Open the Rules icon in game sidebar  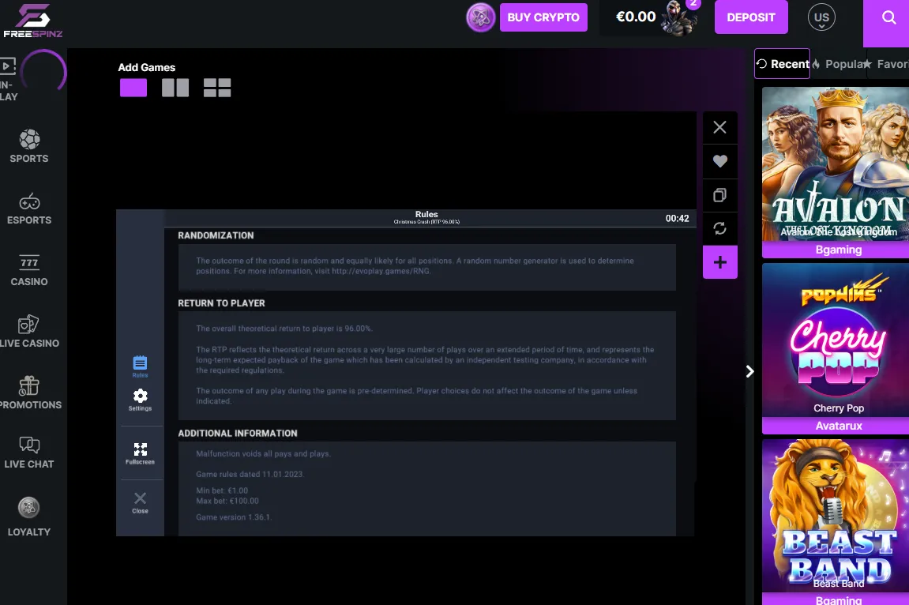pos(140,366)
